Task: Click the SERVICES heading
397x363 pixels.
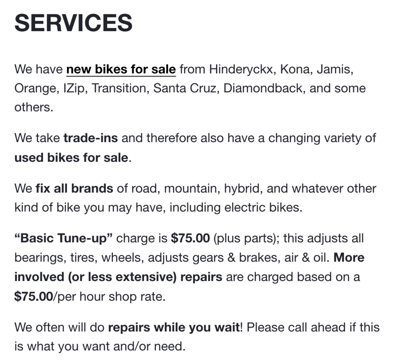Action: click(74, 23)
